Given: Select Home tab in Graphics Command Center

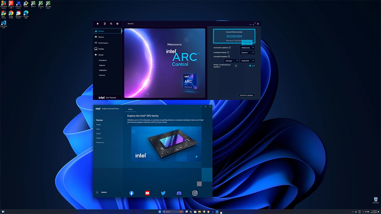Looking at the screenshot, I should pyautogui.click(x=130, y=109).
